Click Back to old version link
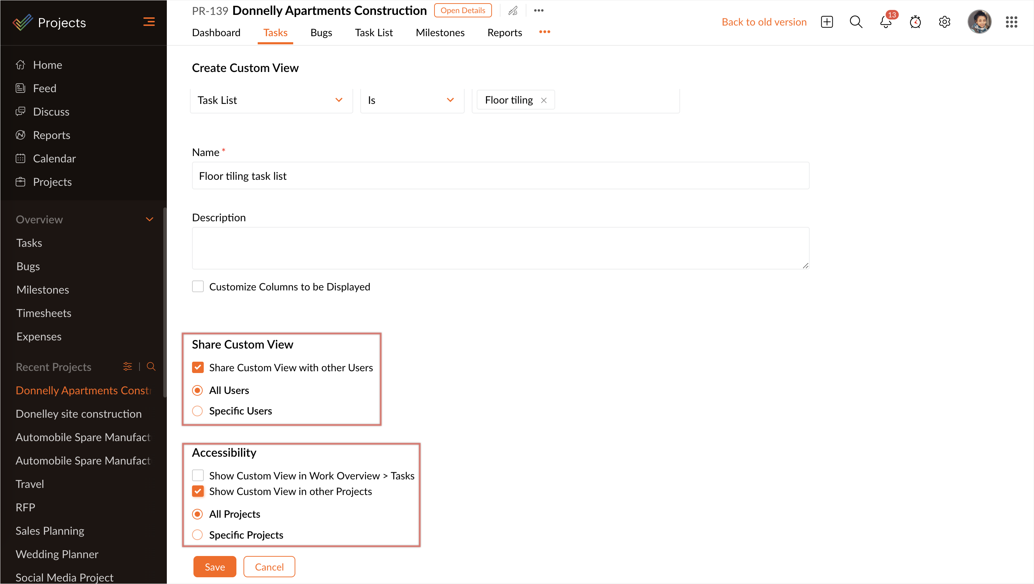The width and height of the screenshot is (1034, 584). [x=764, y=22]
